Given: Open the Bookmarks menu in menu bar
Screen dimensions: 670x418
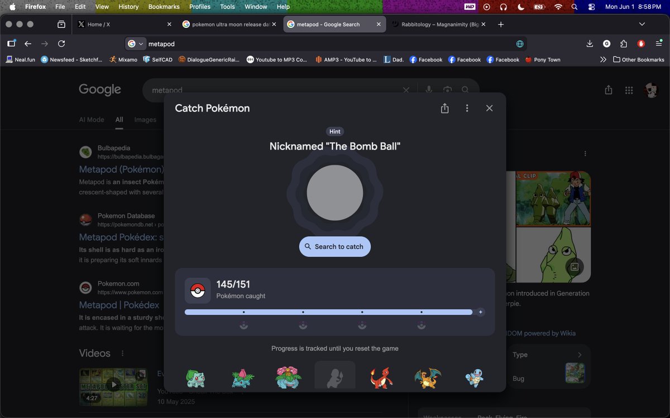Looking at the screenshot, I should pyautogui.click(x=164, y=7).
